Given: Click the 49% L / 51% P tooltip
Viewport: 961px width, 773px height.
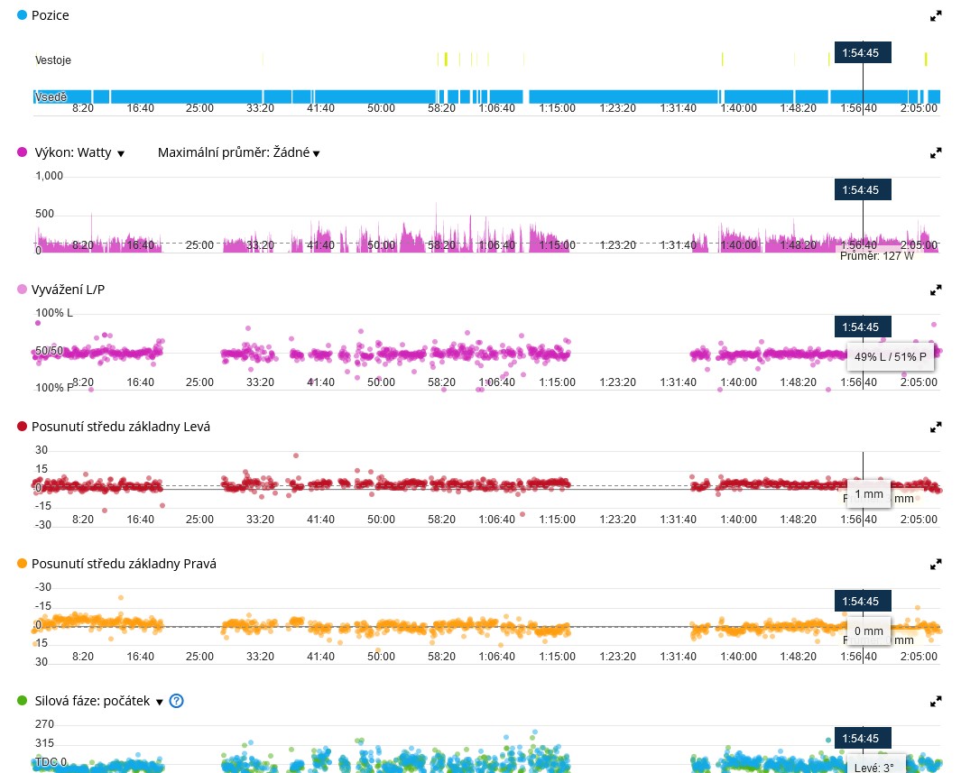Looking at the screenshot, I should click(890, 357).
